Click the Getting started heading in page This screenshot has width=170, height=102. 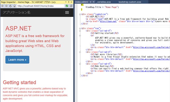(19, 82)
